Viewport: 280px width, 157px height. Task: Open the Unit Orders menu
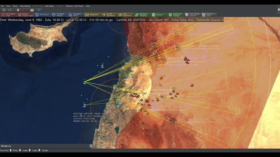[49, 6]
